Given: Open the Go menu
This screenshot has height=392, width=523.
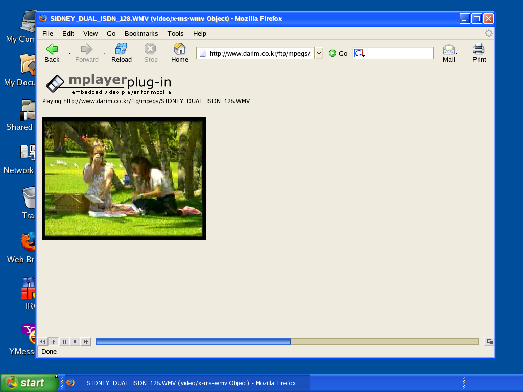Looking at the screenshot, I should (111, 33).
